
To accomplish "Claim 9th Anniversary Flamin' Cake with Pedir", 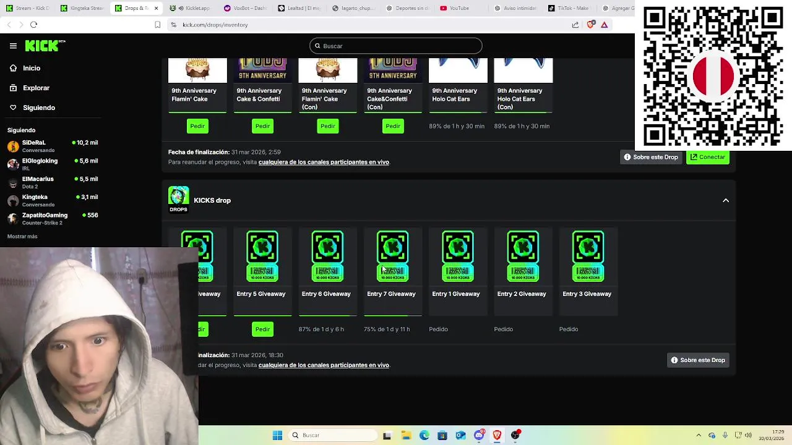I will click(197, 126).
